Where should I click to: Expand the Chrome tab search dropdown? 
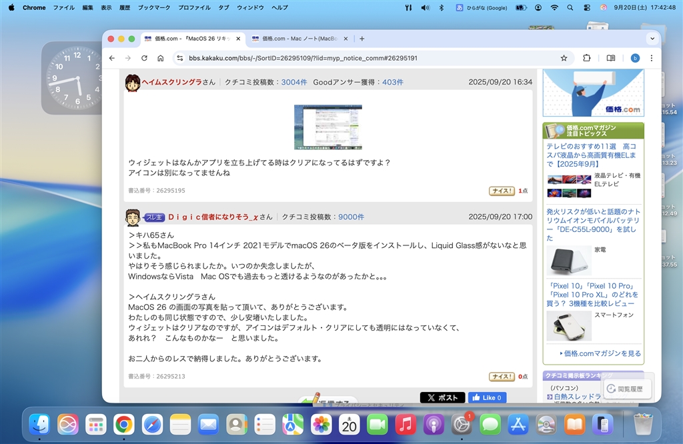(652, 38)
